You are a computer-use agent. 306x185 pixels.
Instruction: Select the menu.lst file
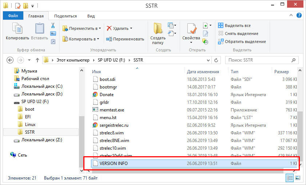coord(108,117)
